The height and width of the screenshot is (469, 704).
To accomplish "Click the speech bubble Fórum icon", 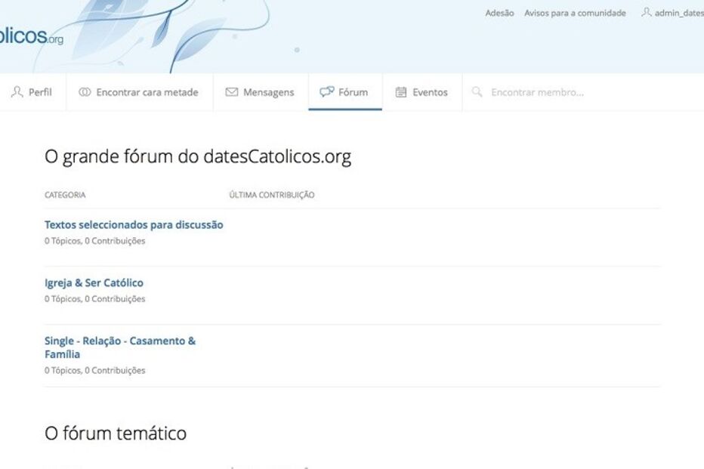I will coord(329,91).
